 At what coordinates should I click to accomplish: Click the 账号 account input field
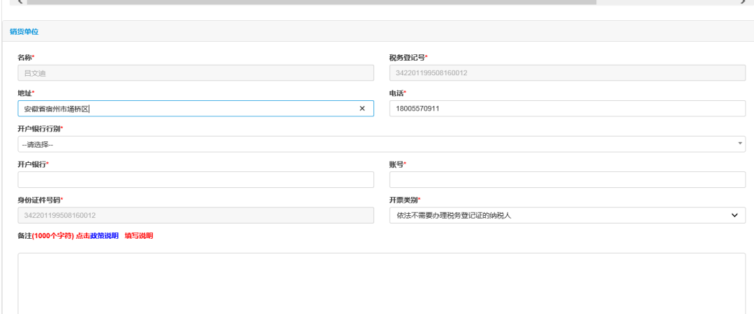coord(568,180)
